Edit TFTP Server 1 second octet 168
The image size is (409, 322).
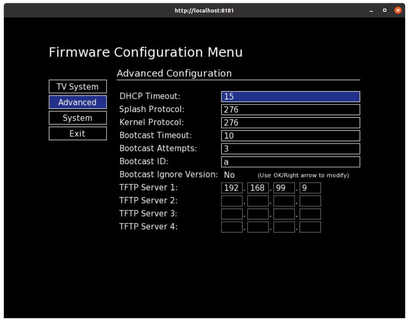coord(258,188)
